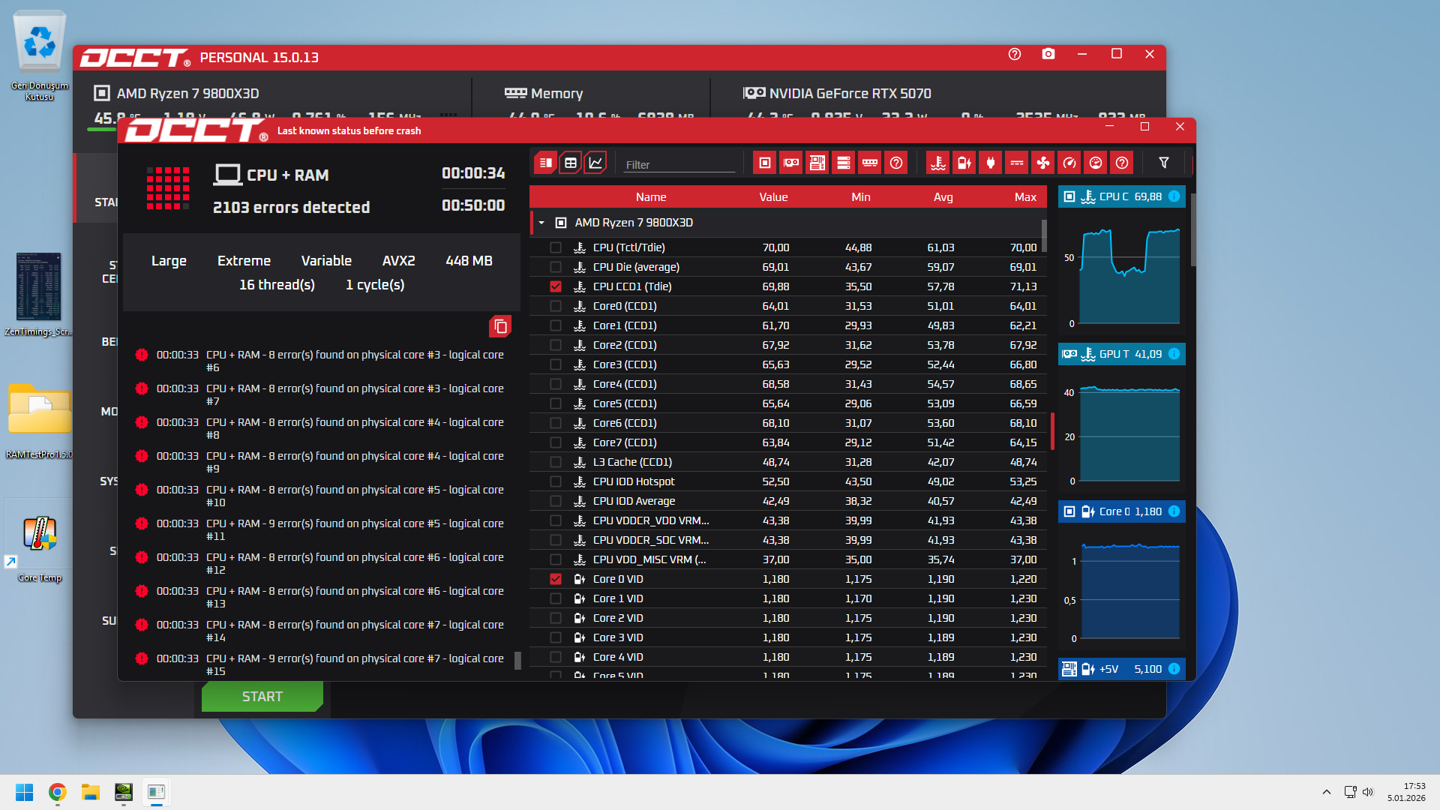Open File Explorer from the taskbar

[91, 792]
